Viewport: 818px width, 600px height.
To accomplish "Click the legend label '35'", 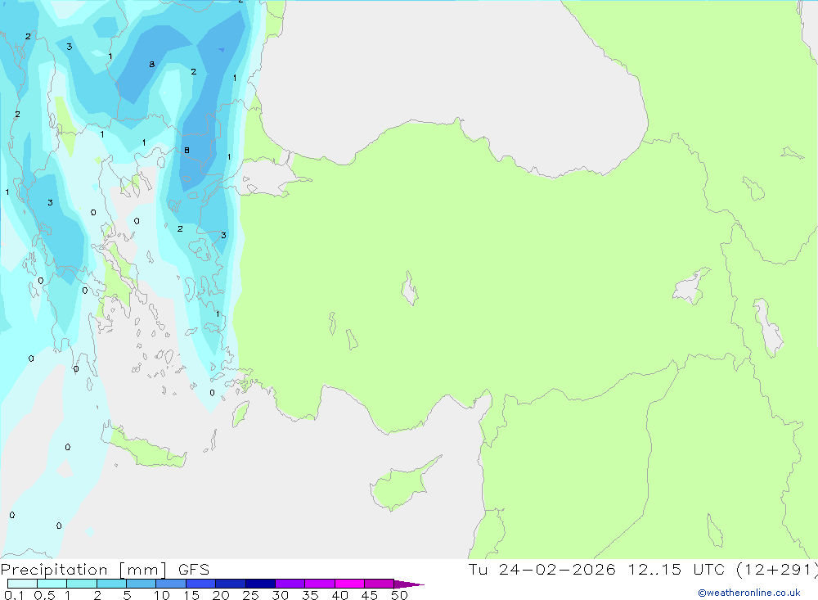I will [310, 595].
